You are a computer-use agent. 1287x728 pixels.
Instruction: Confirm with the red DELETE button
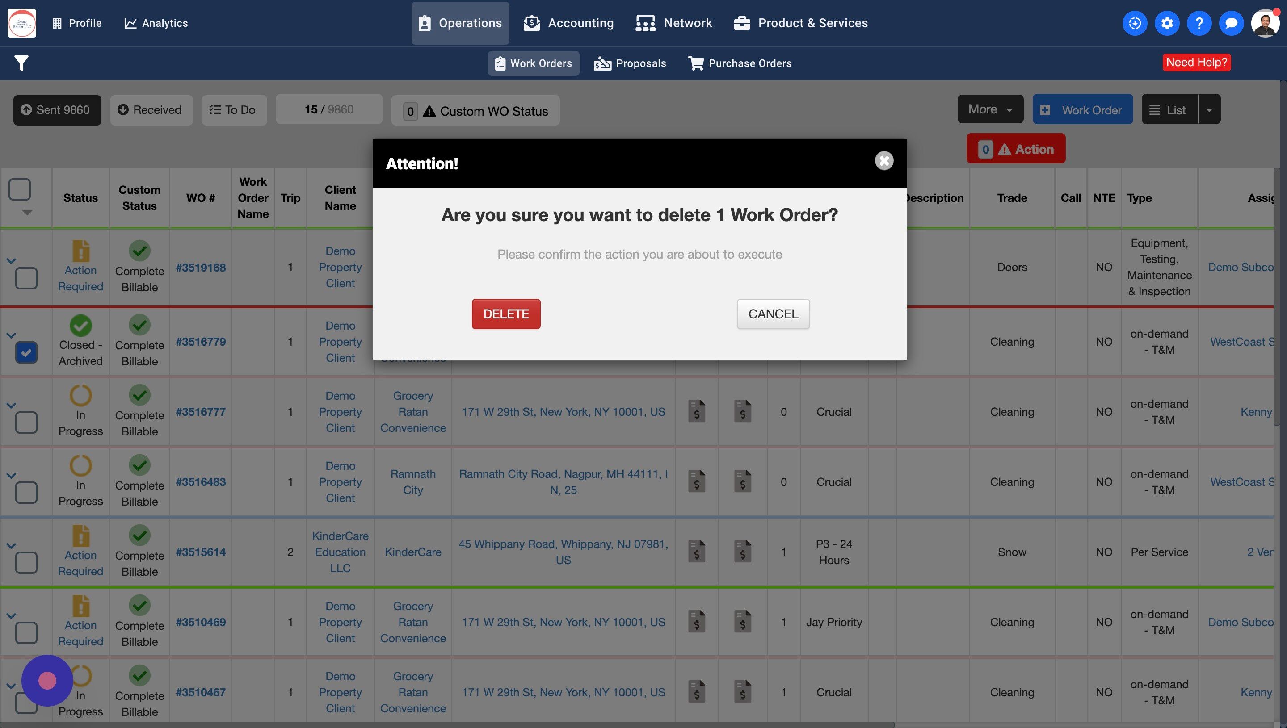point(506,314)
